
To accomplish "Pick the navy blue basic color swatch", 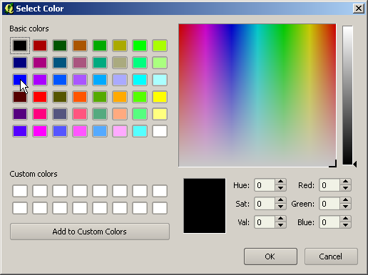I will click(20, 63).
